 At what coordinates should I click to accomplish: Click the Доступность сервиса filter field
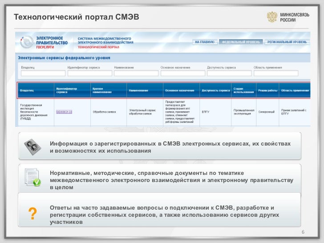(229, 73)
